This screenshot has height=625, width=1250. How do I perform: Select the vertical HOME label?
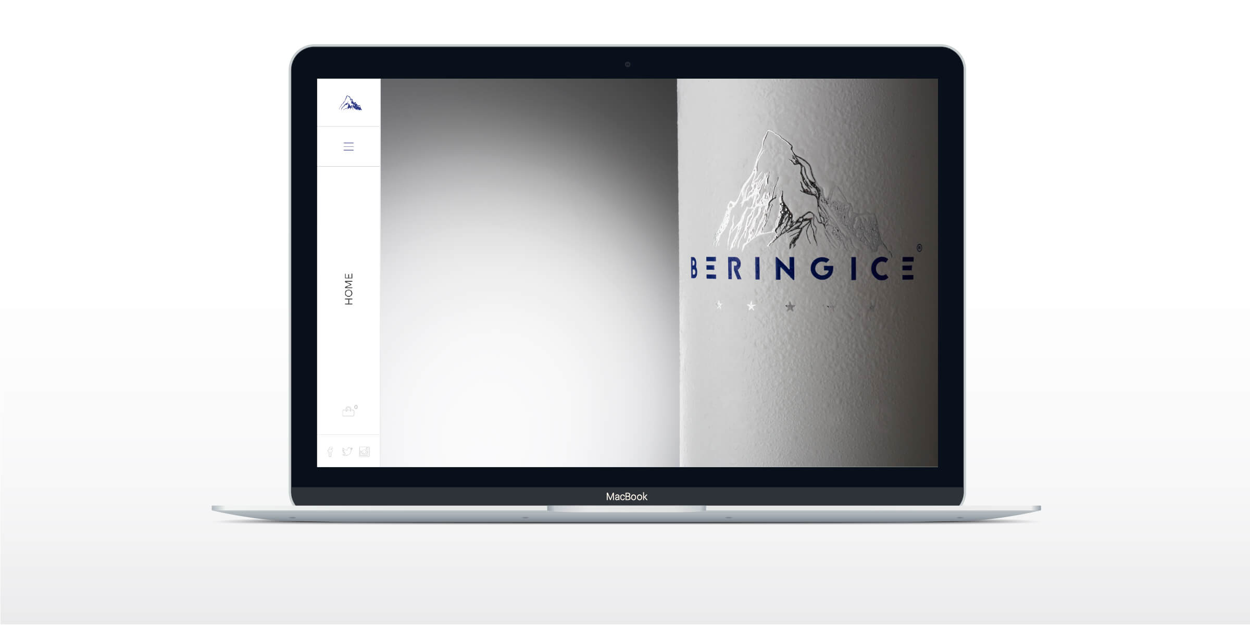click(348, 289)
